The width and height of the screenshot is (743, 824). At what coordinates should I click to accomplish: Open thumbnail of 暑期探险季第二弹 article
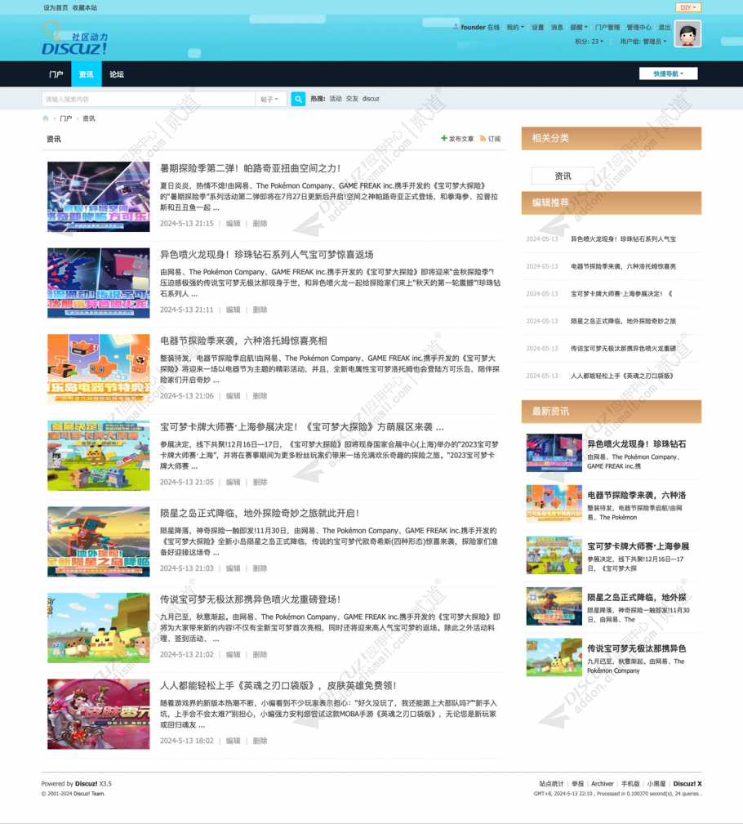coord(98,197)
